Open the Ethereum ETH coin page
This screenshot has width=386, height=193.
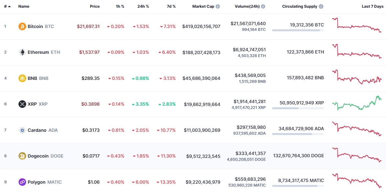(44, 52)
